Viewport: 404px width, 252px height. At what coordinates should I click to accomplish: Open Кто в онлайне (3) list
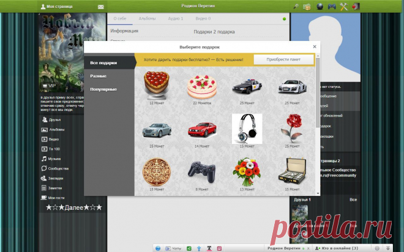coord(337,248)
